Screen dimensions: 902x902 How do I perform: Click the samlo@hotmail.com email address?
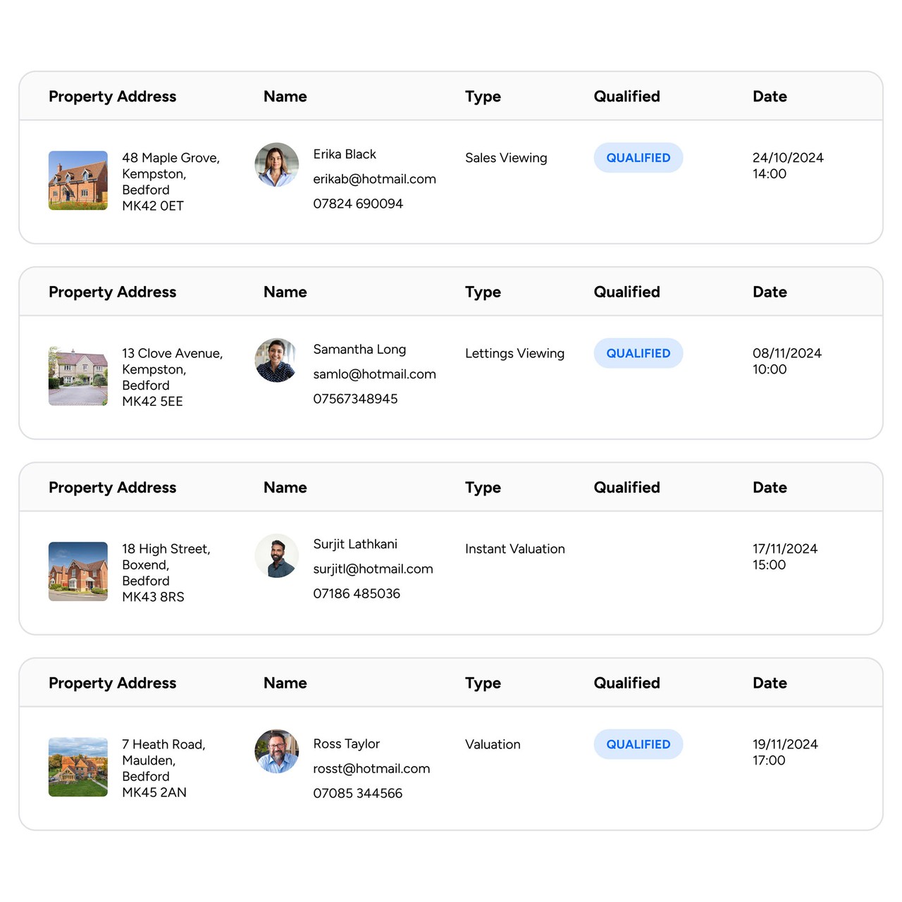[374, 374]
